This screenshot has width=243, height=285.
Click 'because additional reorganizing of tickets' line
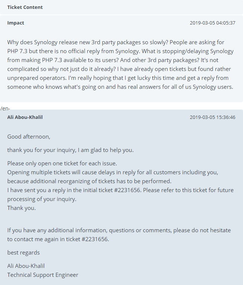tap(89, 181)
